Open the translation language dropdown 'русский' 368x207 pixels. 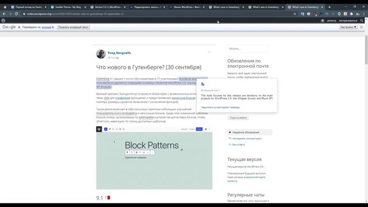[x=48, y=27]
